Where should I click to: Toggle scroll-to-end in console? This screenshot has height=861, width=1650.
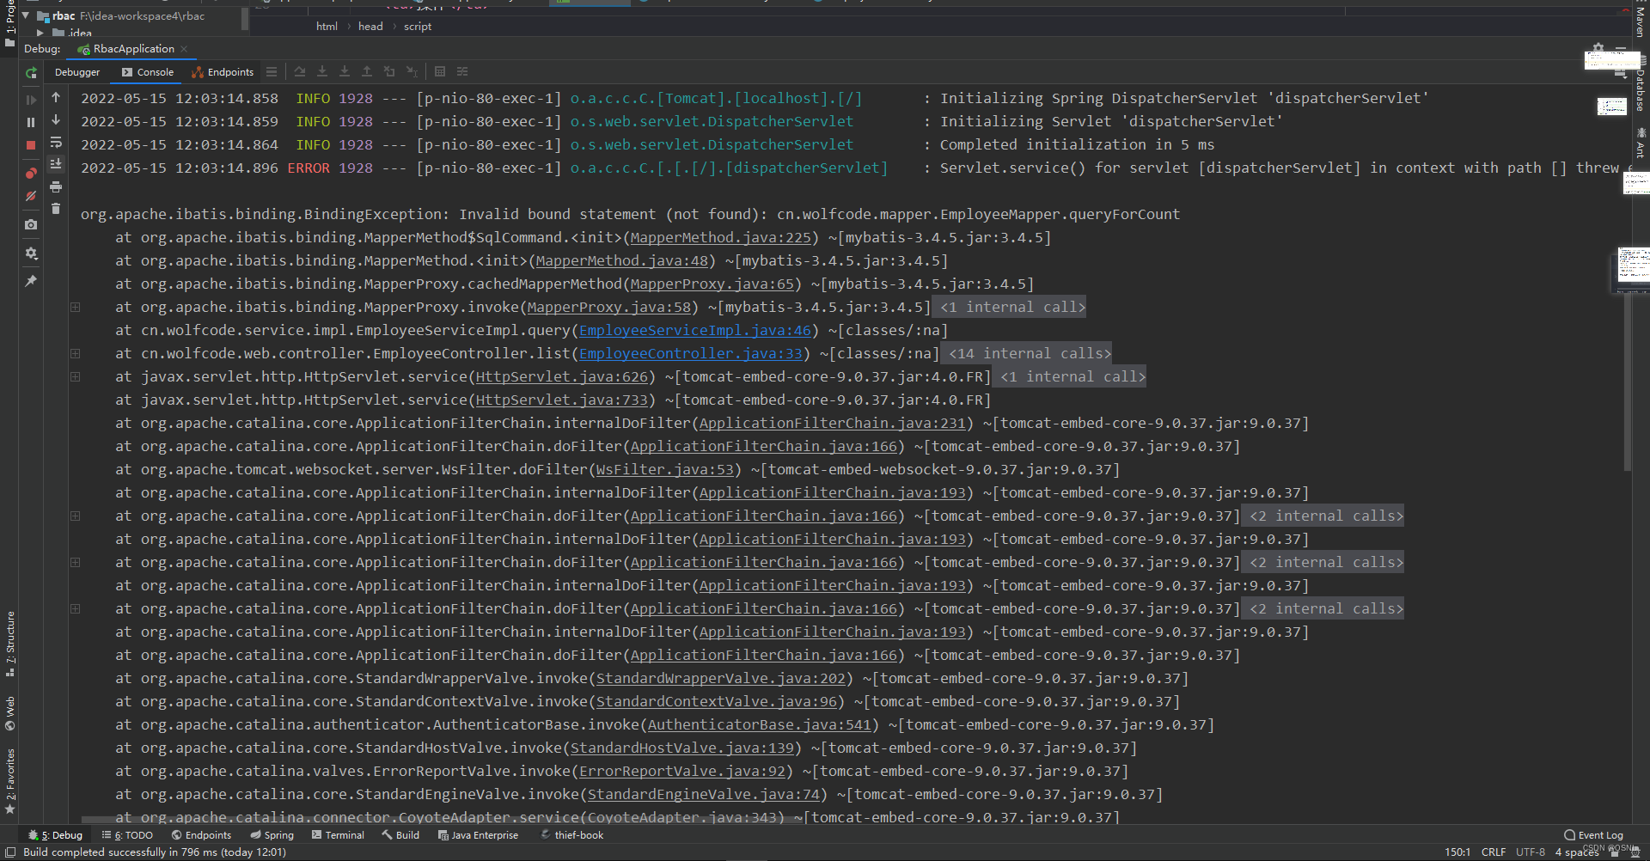(56, 164)
